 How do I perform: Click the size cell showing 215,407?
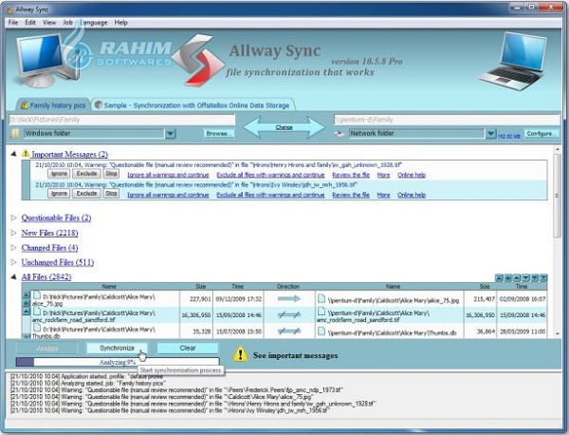pyautogui.click(x=480, y=299)
